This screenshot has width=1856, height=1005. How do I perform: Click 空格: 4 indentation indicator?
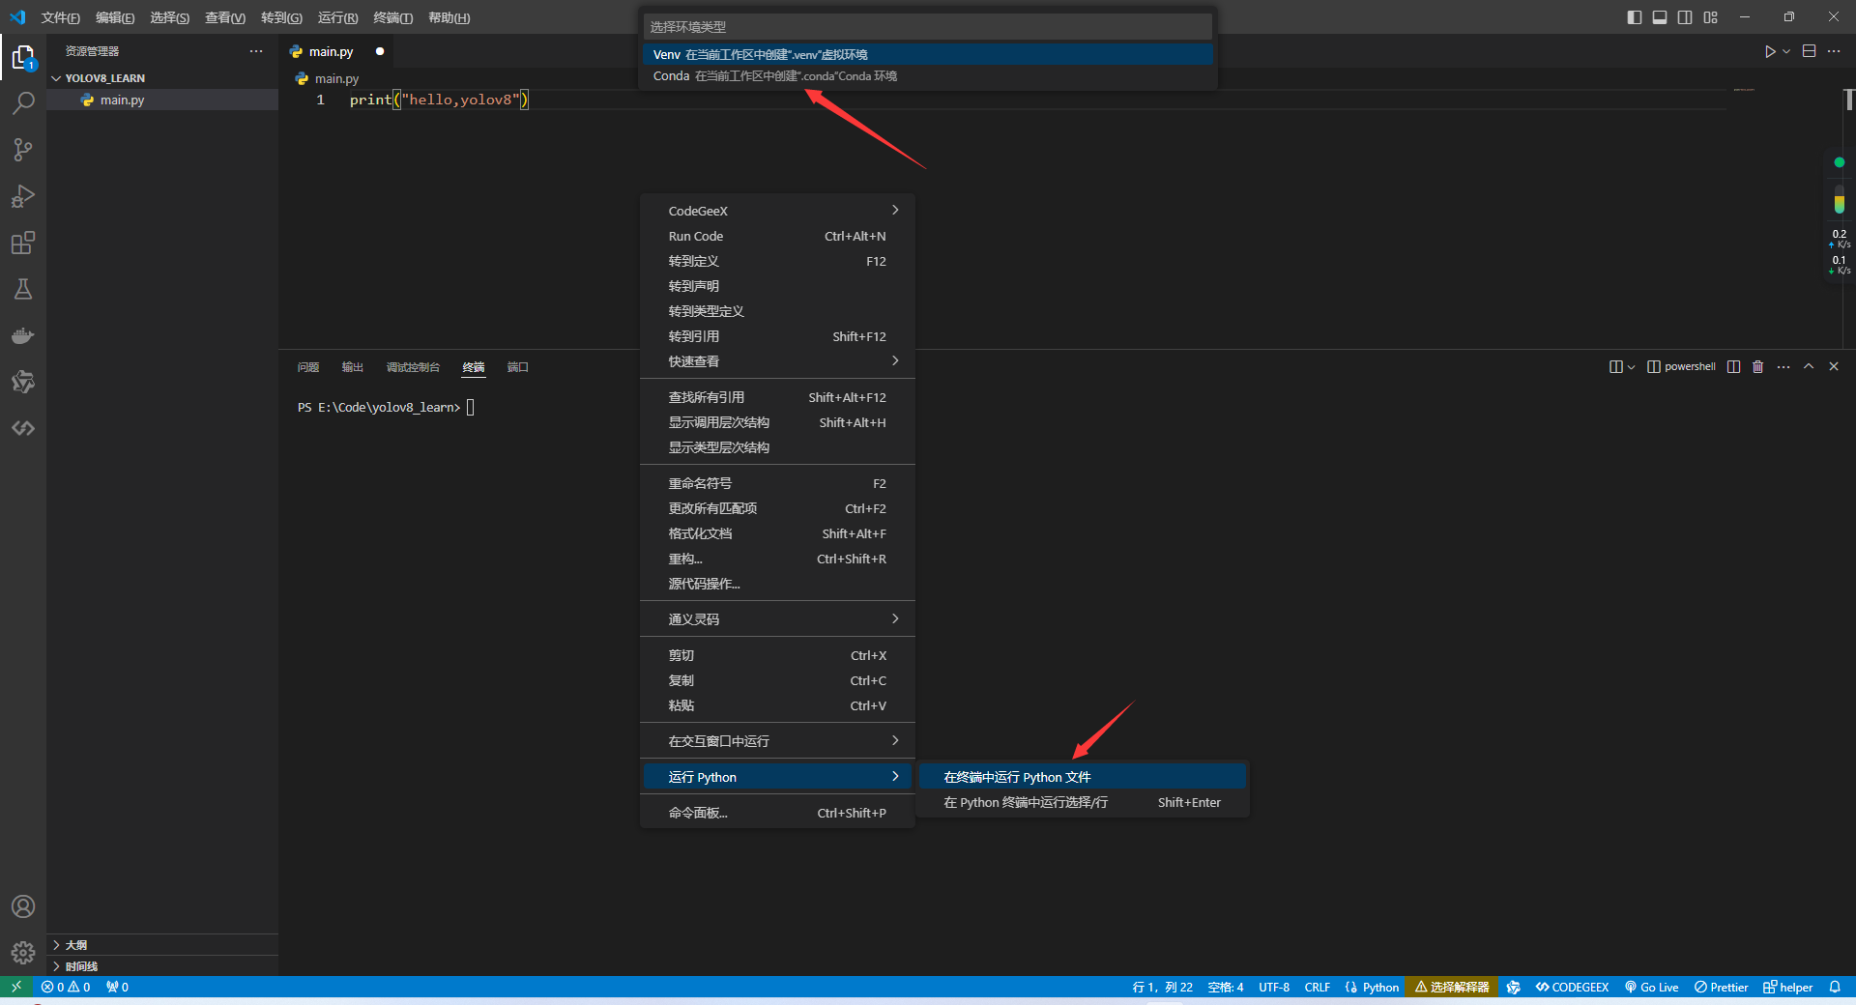pos(1225,987)
